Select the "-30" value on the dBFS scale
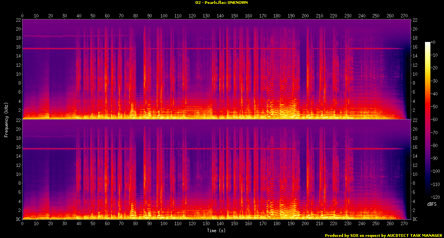The height and width of the screenshot is (238, 444). [434, 81]
